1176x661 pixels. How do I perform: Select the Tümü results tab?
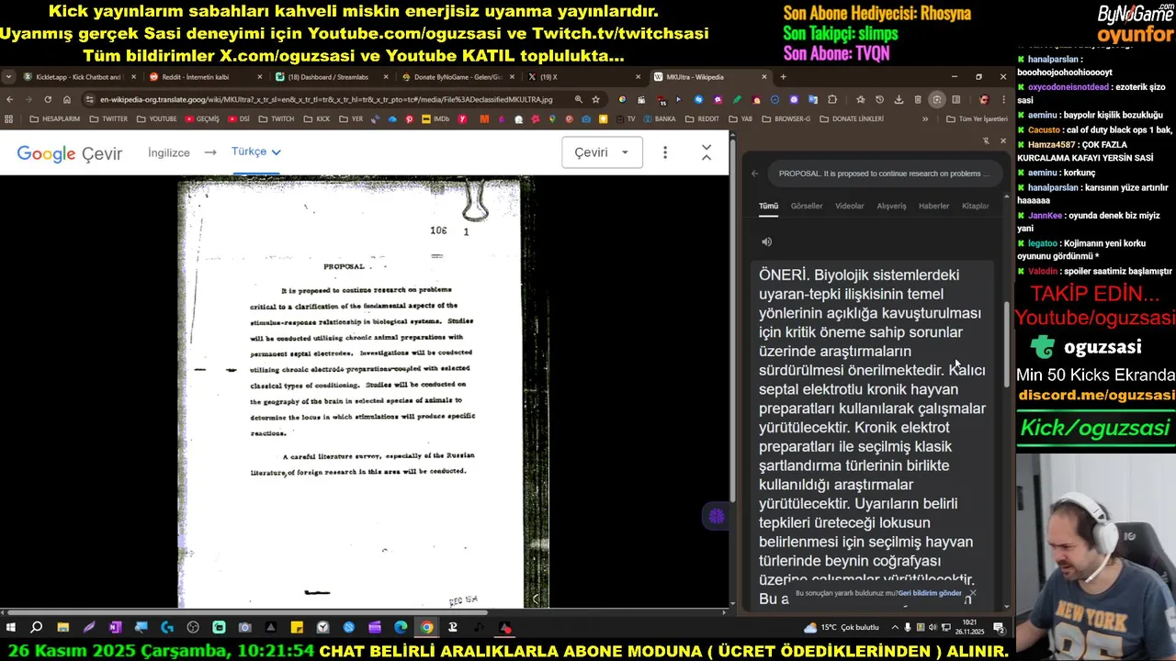click(x=768, y=206)
